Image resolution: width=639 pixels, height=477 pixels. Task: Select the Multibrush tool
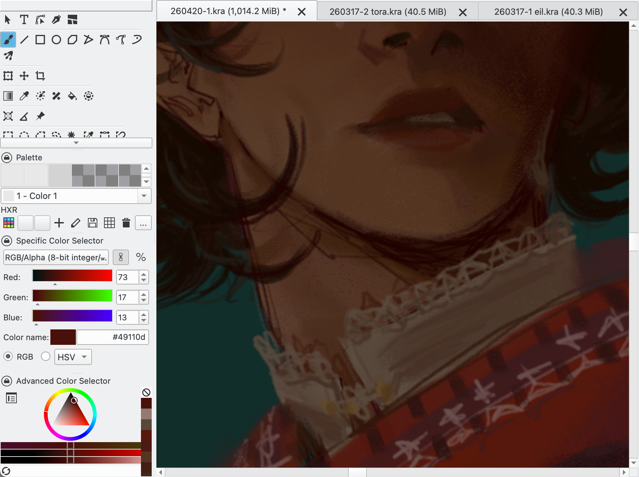8,56
